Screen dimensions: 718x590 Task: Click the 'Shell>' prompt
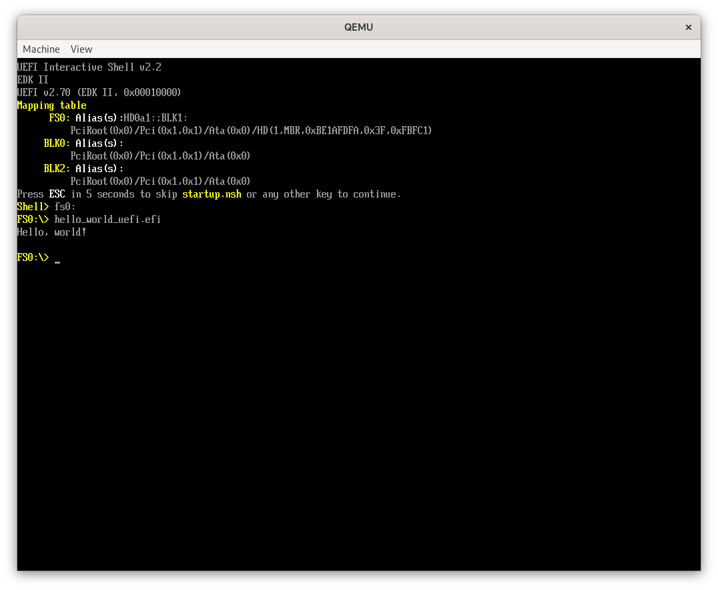(33, 207)
